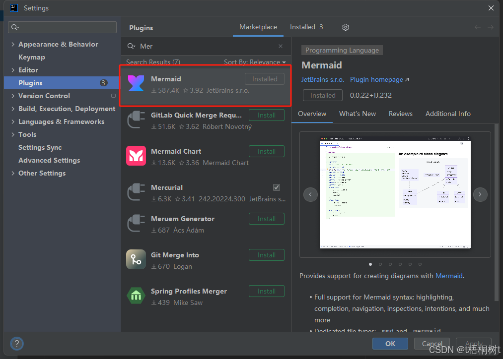Viewport: 503px width, 359px height.
Task: Select the Mermaid Chart plugin title
Action: 176,151
